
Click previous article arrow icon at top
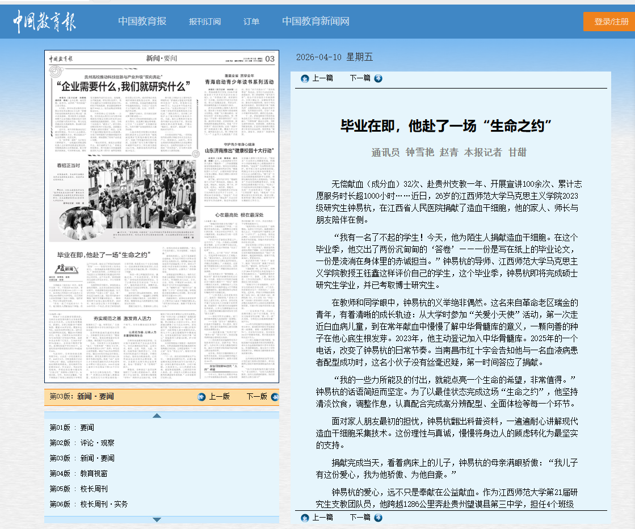pos(305,78)
